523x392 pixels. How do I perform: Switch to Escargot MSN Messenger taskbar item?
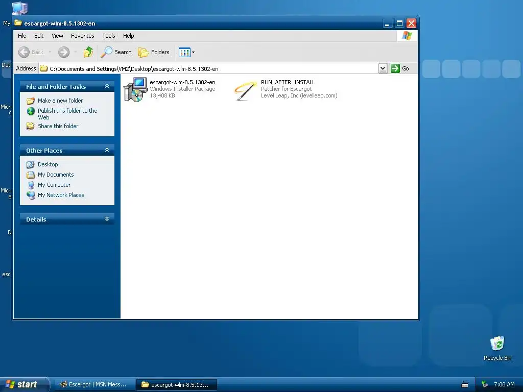[x=94, y=384]
